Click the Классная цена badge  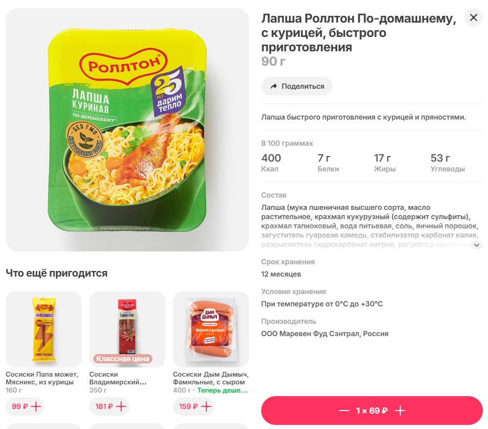click(123, 359)
